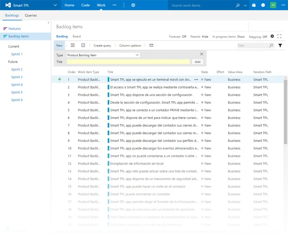Toggle In progress items Show
Screen dimensions: 288x235
(229, 36)
